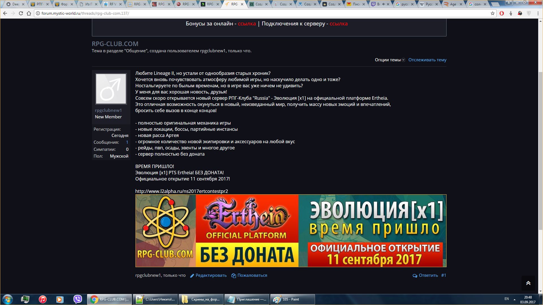
Task: Open post permalink #1
Action: click(x=443, y=275)
